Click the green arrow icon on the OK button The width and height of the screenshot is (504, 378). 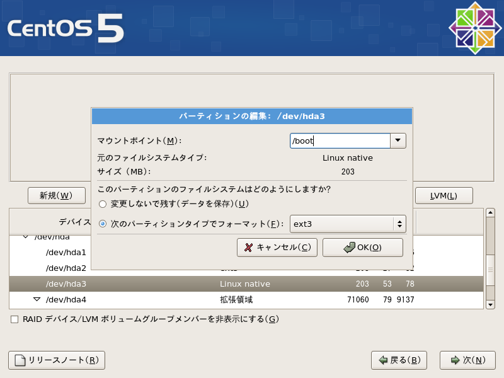point(350,248)
